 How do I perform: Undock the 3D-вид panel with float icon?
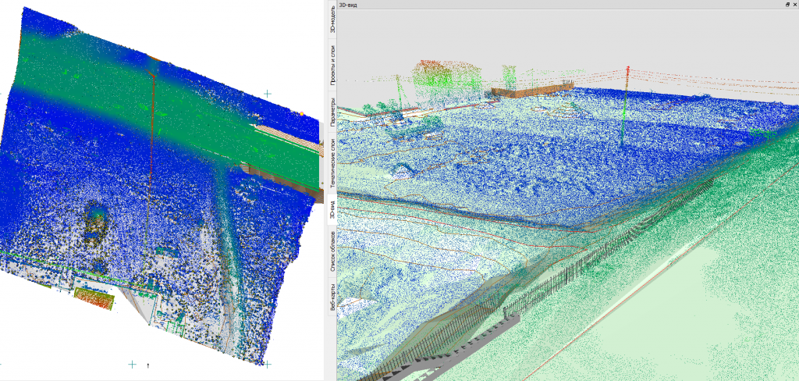coord(787,4)
